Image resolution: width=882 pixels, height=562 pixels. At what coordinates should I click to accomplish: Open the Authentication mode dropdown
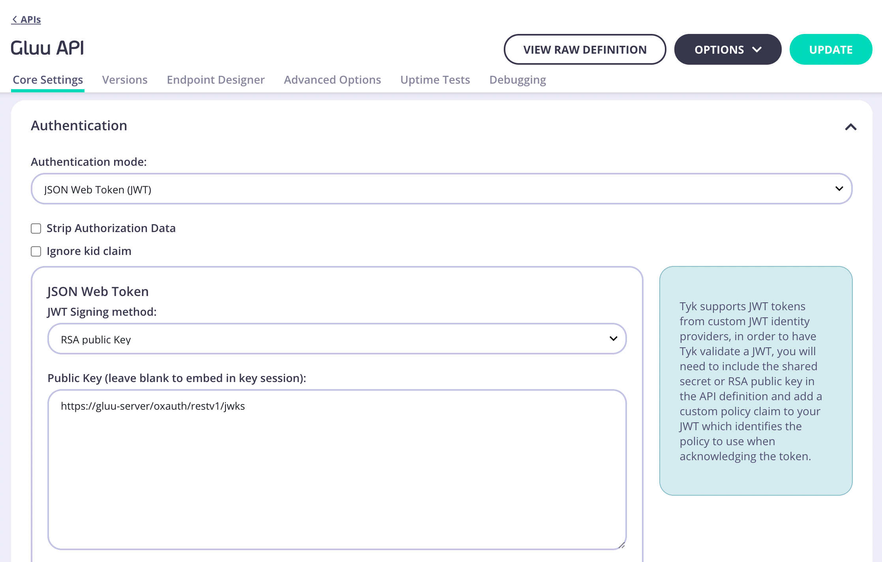(441, 189)
